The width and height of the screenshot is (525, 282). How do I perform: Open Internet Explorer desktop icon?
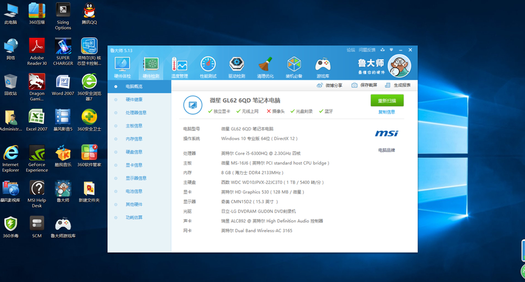pos(10,159)
